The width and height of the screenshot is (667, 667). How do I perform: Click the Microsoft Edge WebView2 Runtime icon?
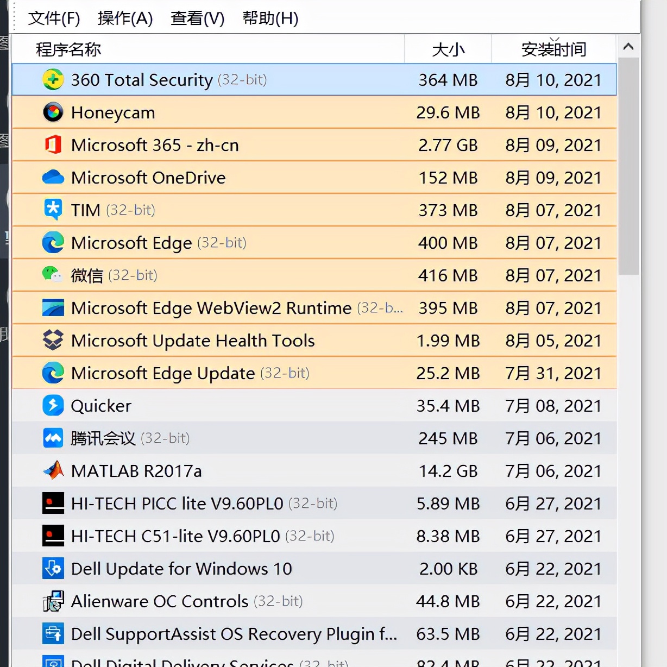53,308
